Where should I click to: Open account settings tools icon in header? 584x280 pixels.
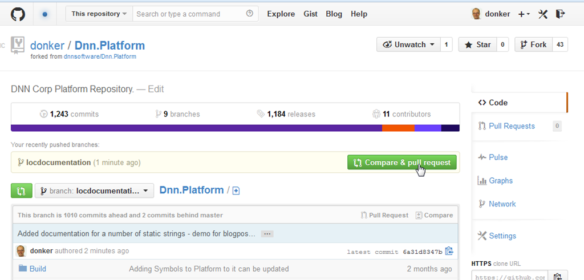543,14
